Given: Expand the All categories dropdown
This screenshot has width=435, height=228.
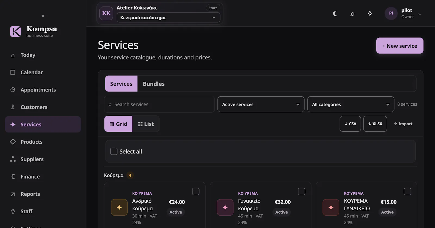Looking at the screenshot, I should [351, 104].
